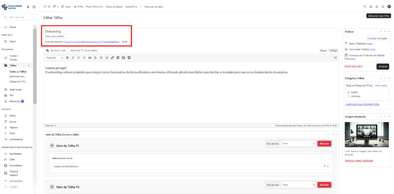Apply italic formatting in editor toolbar
Screen dimensions: 394x194
(x=73, y=58)
